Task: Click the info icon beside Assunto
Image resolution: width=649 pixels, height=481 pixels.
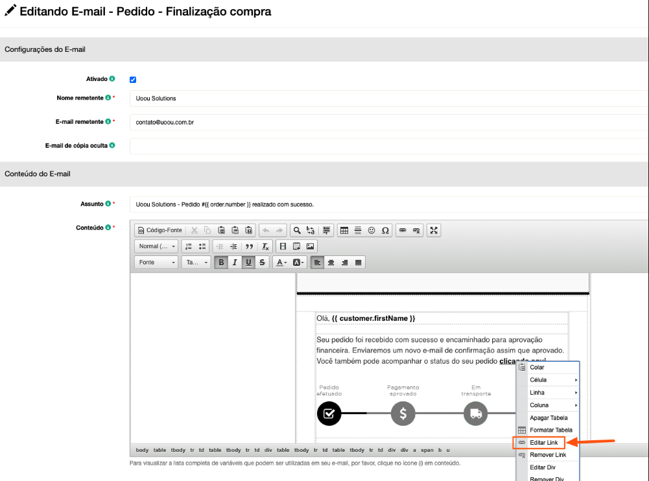Action: pyautogui.click(x=108, y=204)
